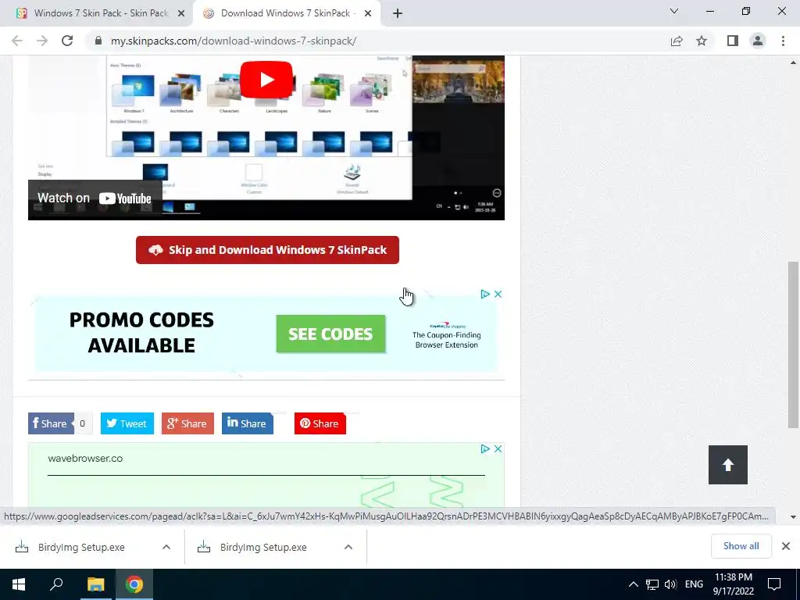The height and width of the screenshot is (600, 800).
Task: Open first BirdyImg Setup.exe download
Action: [81, 547]
